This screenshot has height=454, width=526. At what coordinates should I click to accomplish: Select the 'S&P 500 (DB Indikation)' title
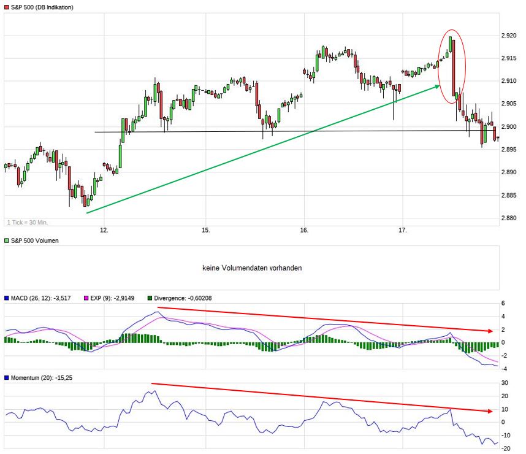click(x=42, y=7)
